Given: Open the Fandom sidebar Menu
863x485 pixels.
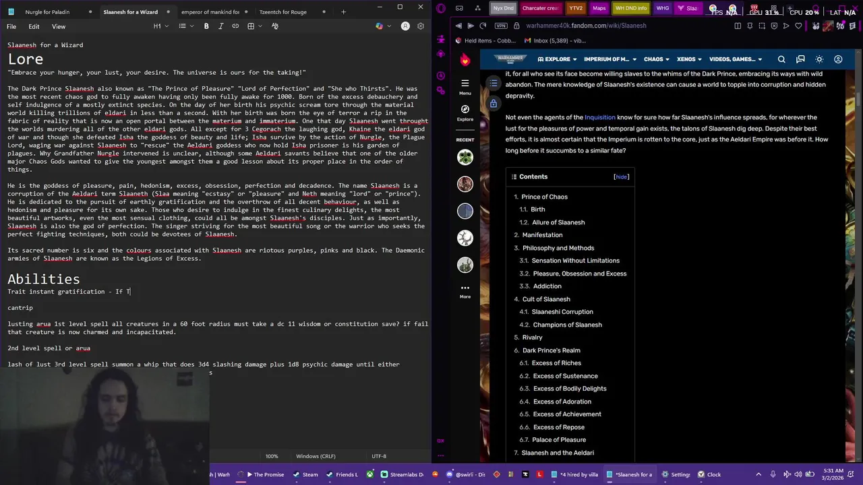Looking at the screenshot, I should click(465, 86).
